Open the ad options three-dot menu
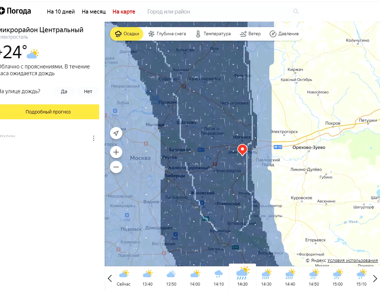Image resolution: width=380 pixels, height=290 pixels. coord(94,138)
